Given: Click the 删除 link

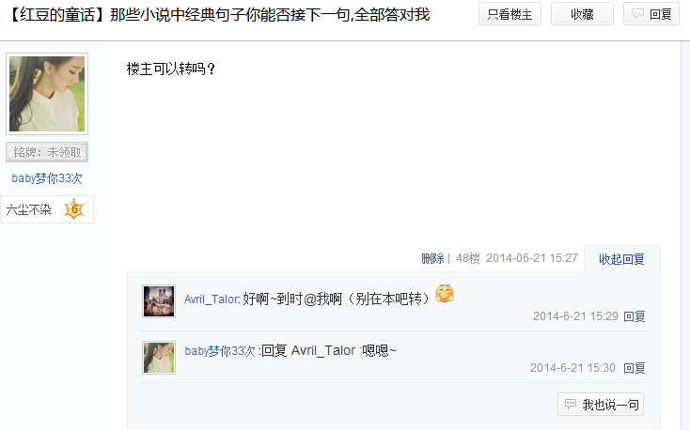Looking at the screenshot, I should click(x=432, y=258).
